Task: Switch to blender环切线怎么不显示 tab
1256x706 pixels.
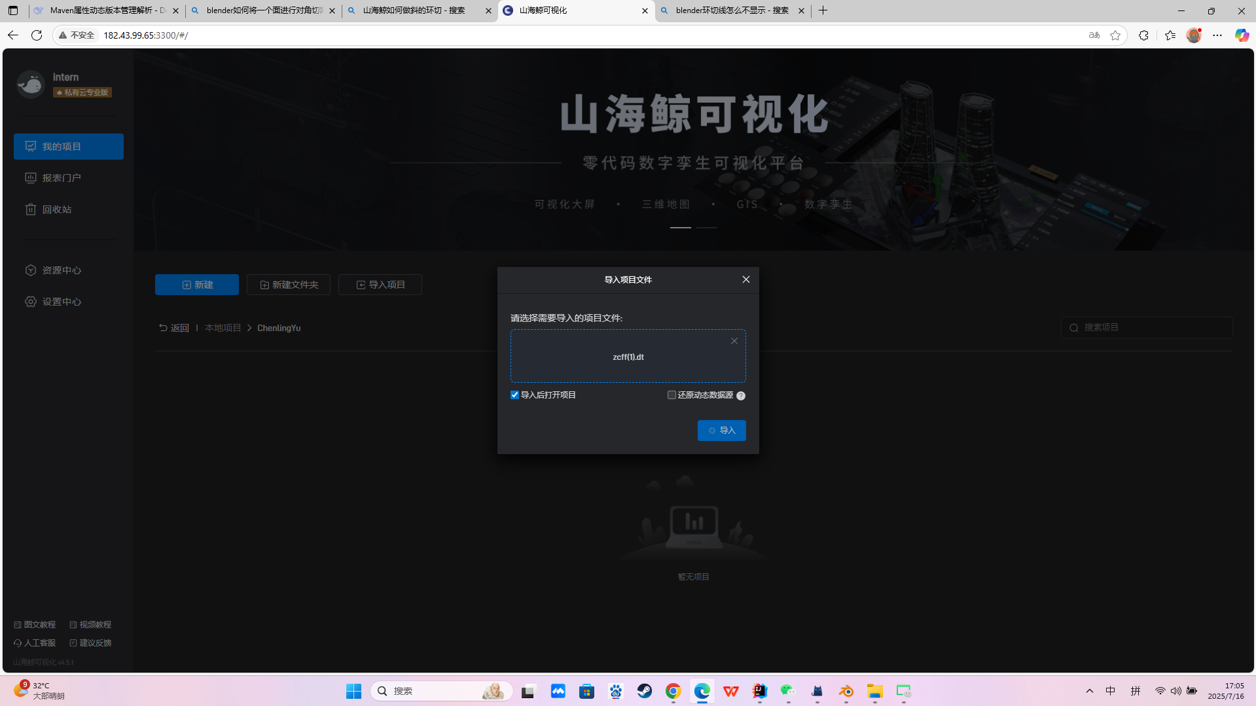Action: click(x=732, y=10)
